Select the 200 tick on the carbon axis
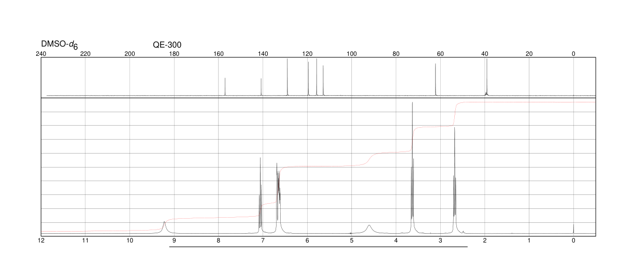The height and width of the screenshot is (273, 634). click(130, 54)
